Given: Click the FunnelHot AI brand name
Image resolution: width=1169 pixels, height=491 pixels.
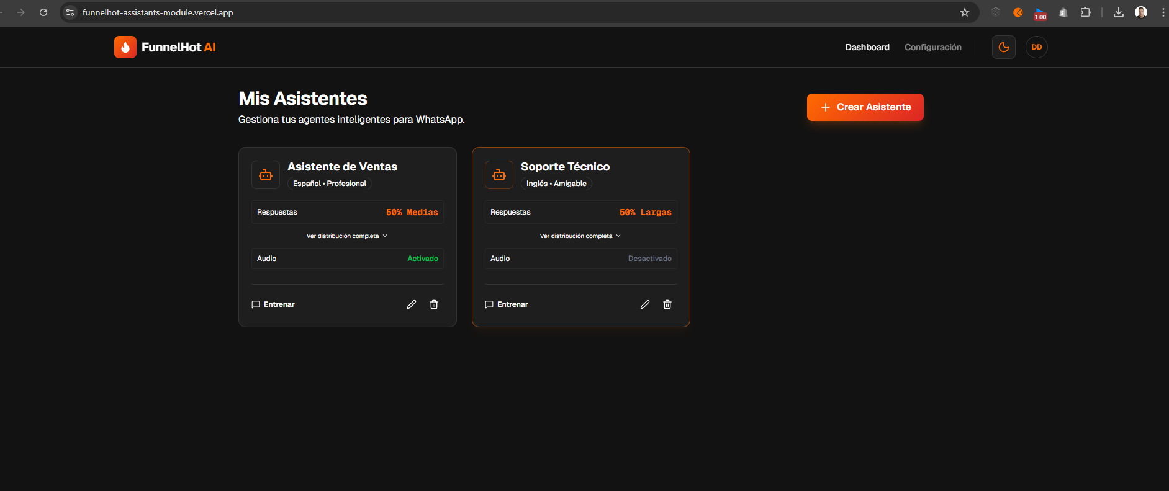Looking at the screenshot, I should point(179,47).
